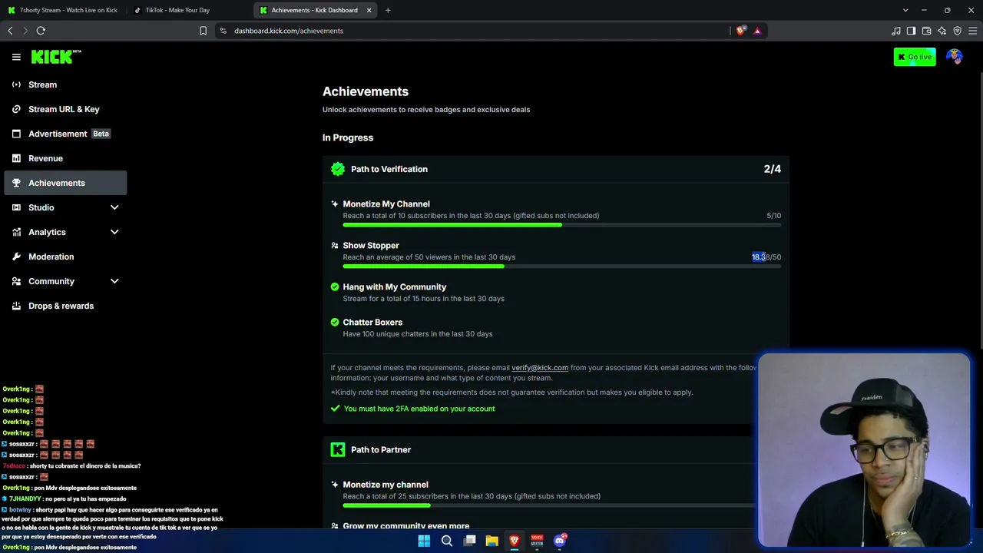The height and width of the screenshot is (553, 983).
Task: Open Discord from the taskbar
Action: tap(560, 541)
